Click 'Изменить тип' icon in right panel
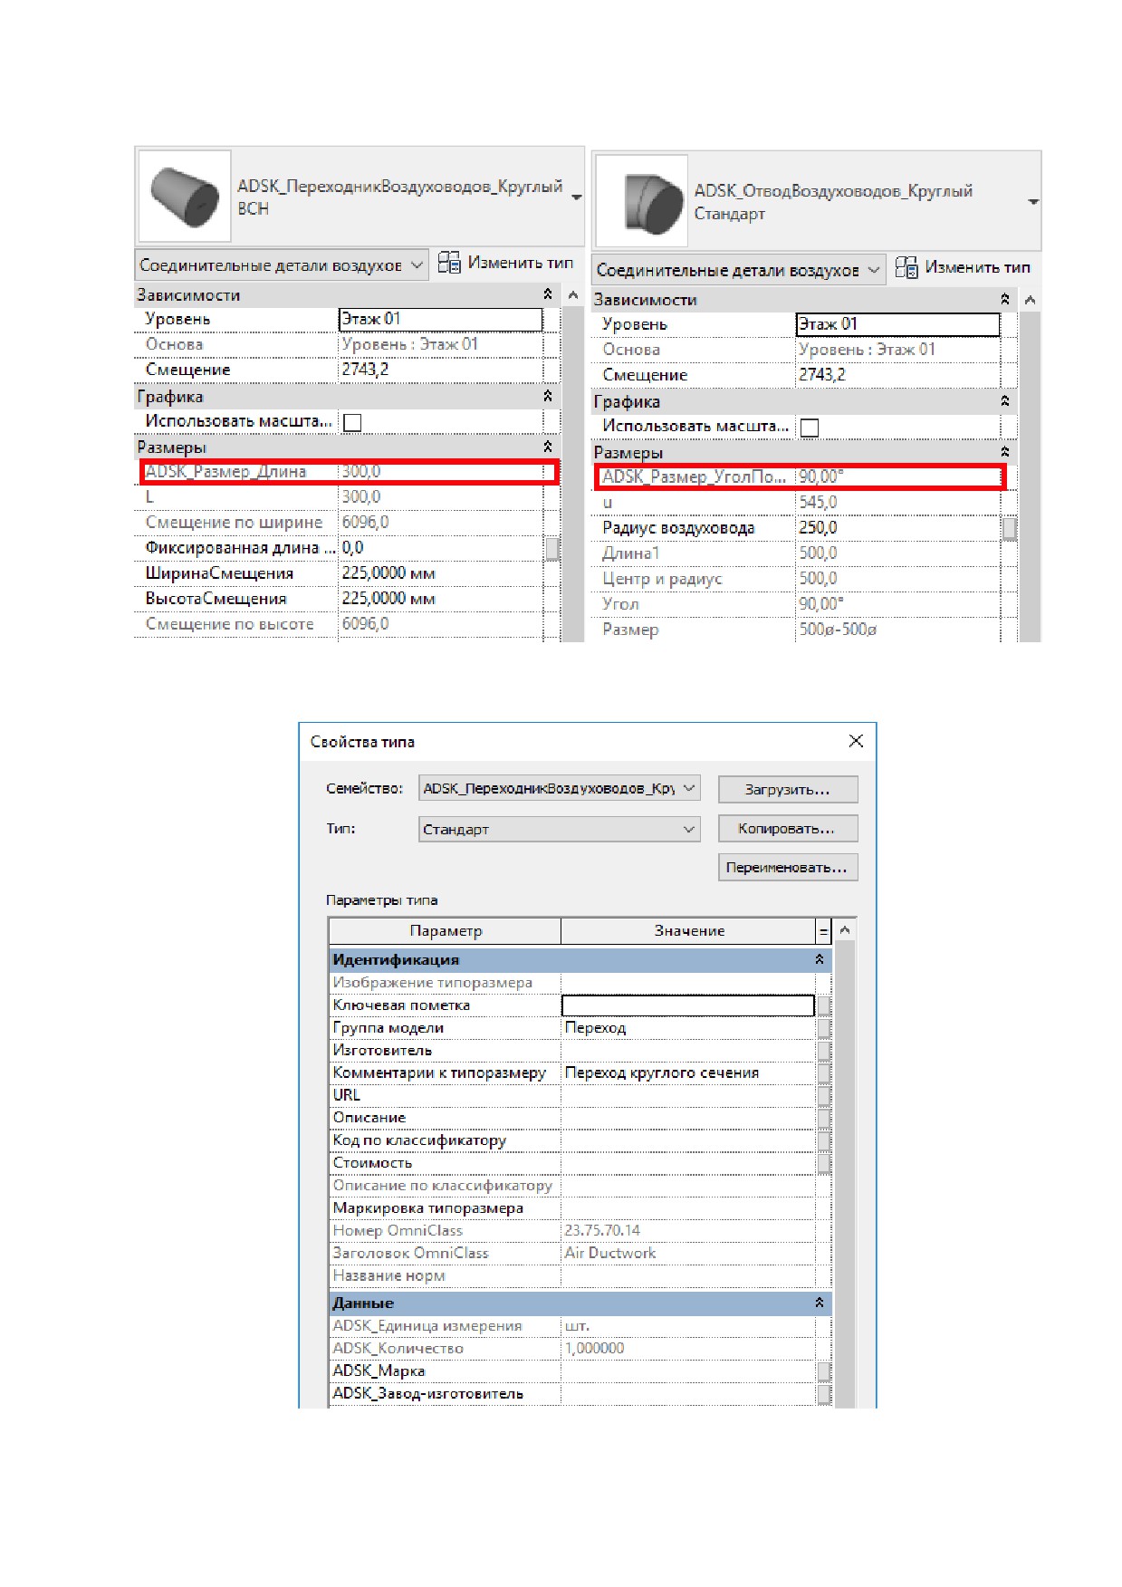 (906, 267)
